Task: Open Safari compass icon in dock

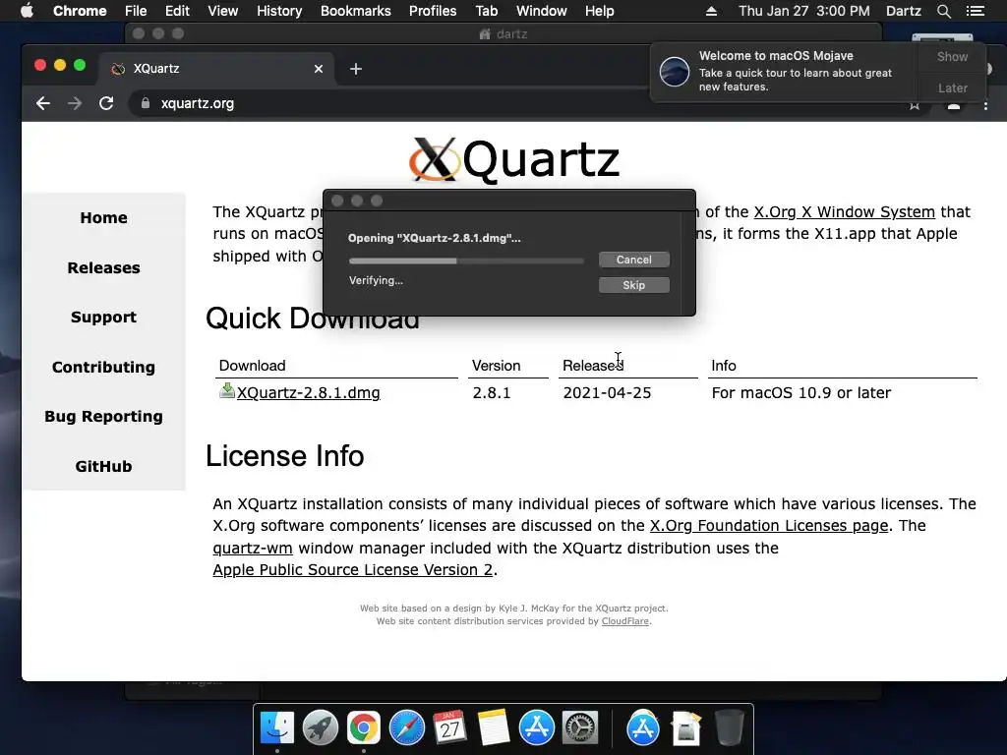Action: tap(406, 728)
